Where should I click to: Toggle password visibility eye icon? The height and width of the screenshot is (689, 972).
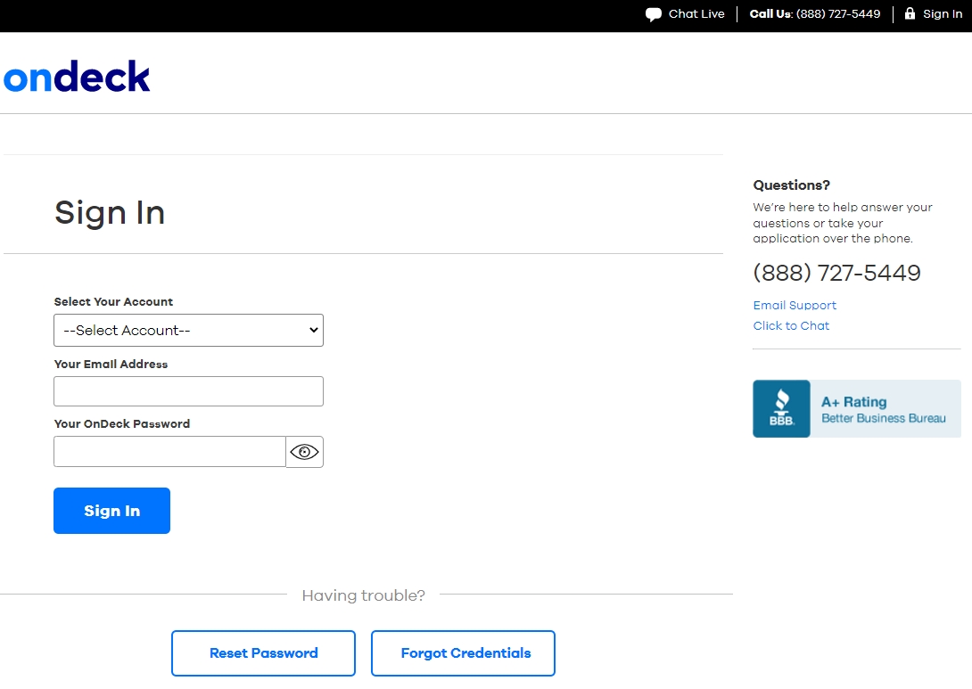tap(304, 452)
